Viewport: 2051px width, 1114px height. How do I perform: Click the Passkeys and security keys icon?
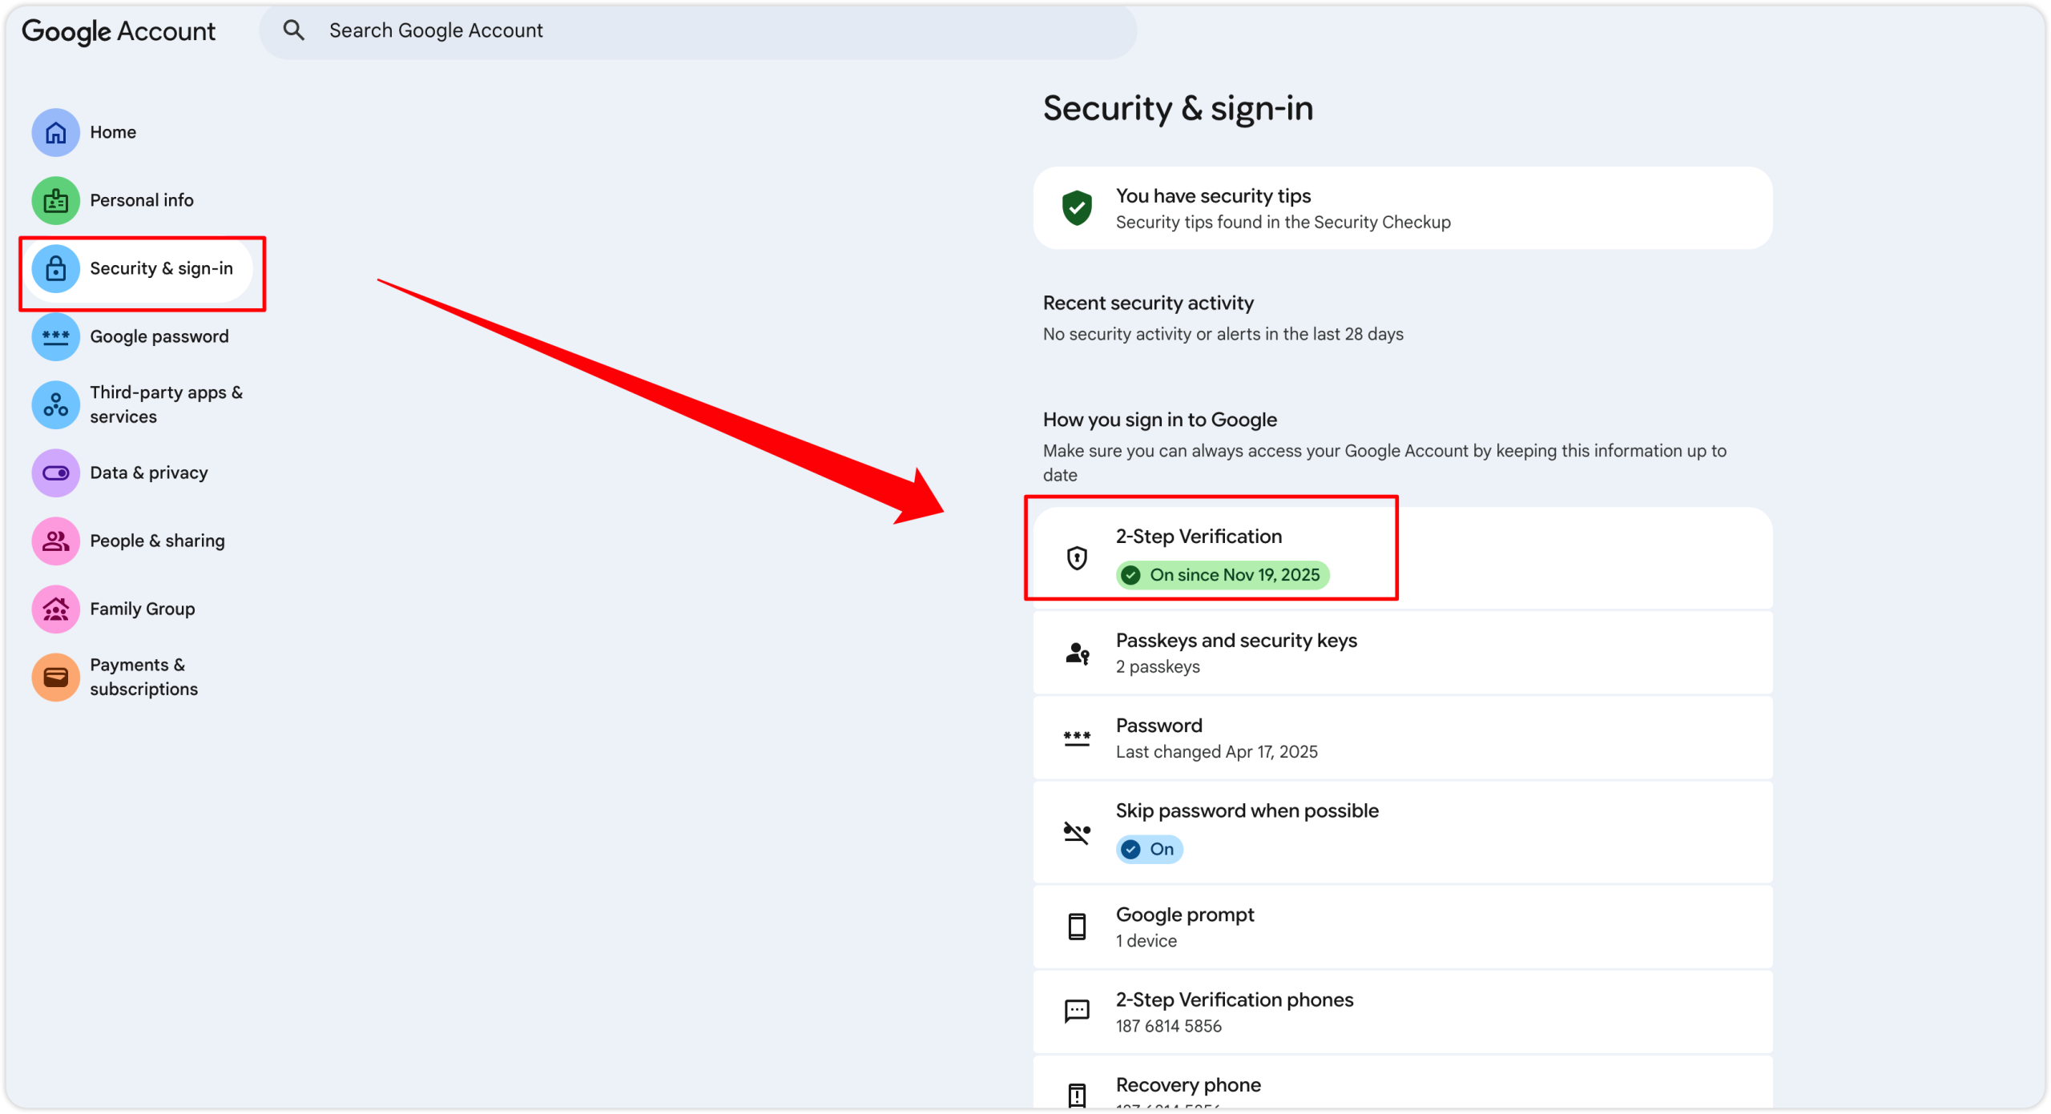pos(1077,654)
